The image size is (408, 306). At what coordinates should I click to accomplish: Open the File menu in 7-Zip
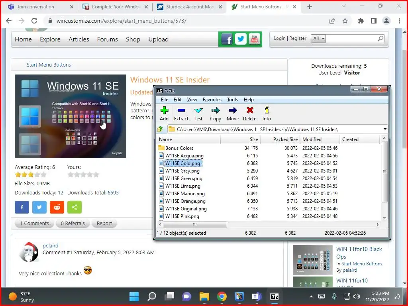165,100
